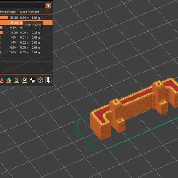The height and width of the screenshot is (178, 178).
Task: Toggle visibility of the 1.6% row
Action: 26,37
